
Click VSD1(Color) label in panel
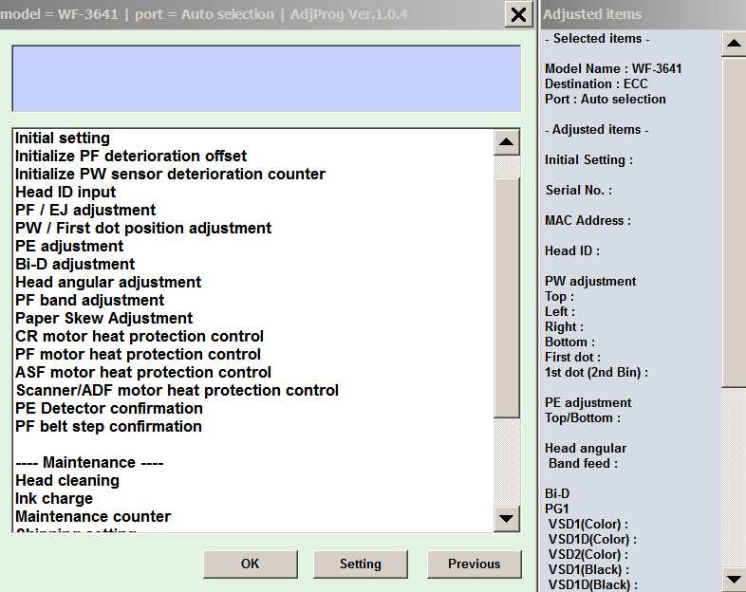pos(588,525)
